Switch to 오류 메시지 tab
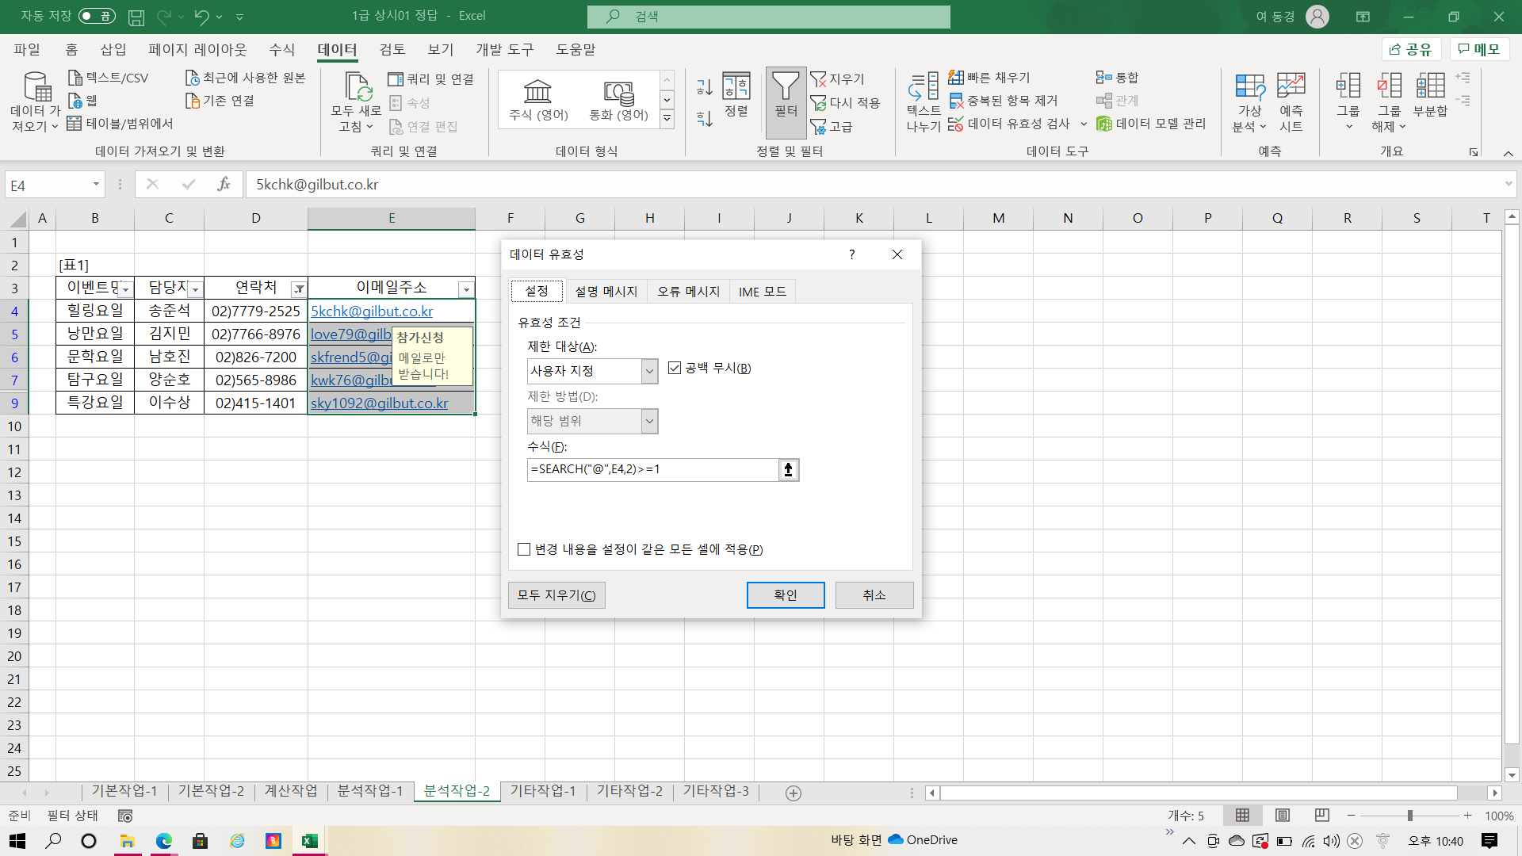 pyautogui.click(x=688, y=292)
